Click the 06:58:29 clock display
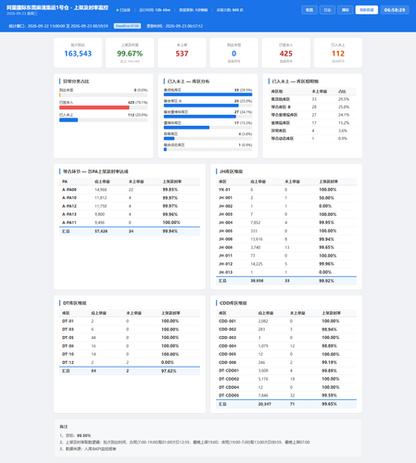This screenshot has width=416, height=463. tap(395, 10)
